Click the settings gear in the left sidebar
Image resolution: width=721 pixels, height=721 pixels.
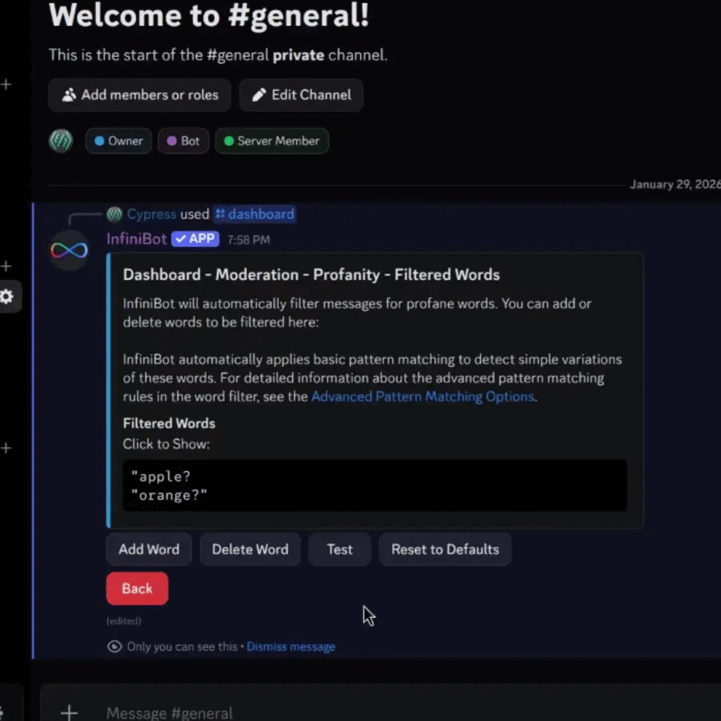click(7, 297)
